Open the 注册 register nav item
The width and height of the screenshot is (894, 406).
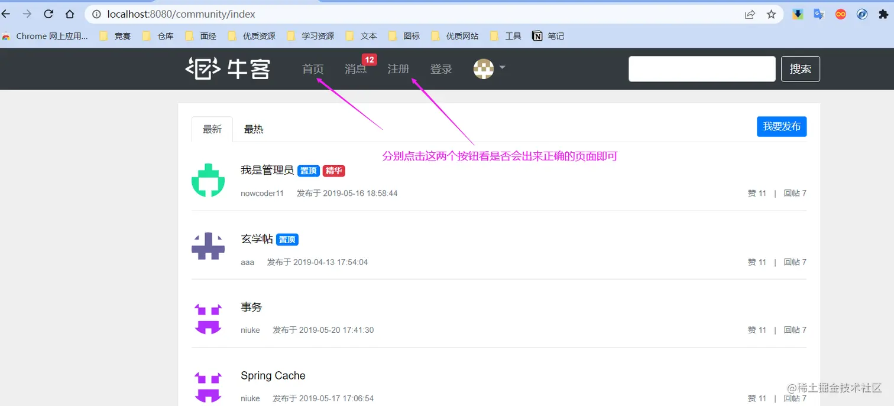398,69
